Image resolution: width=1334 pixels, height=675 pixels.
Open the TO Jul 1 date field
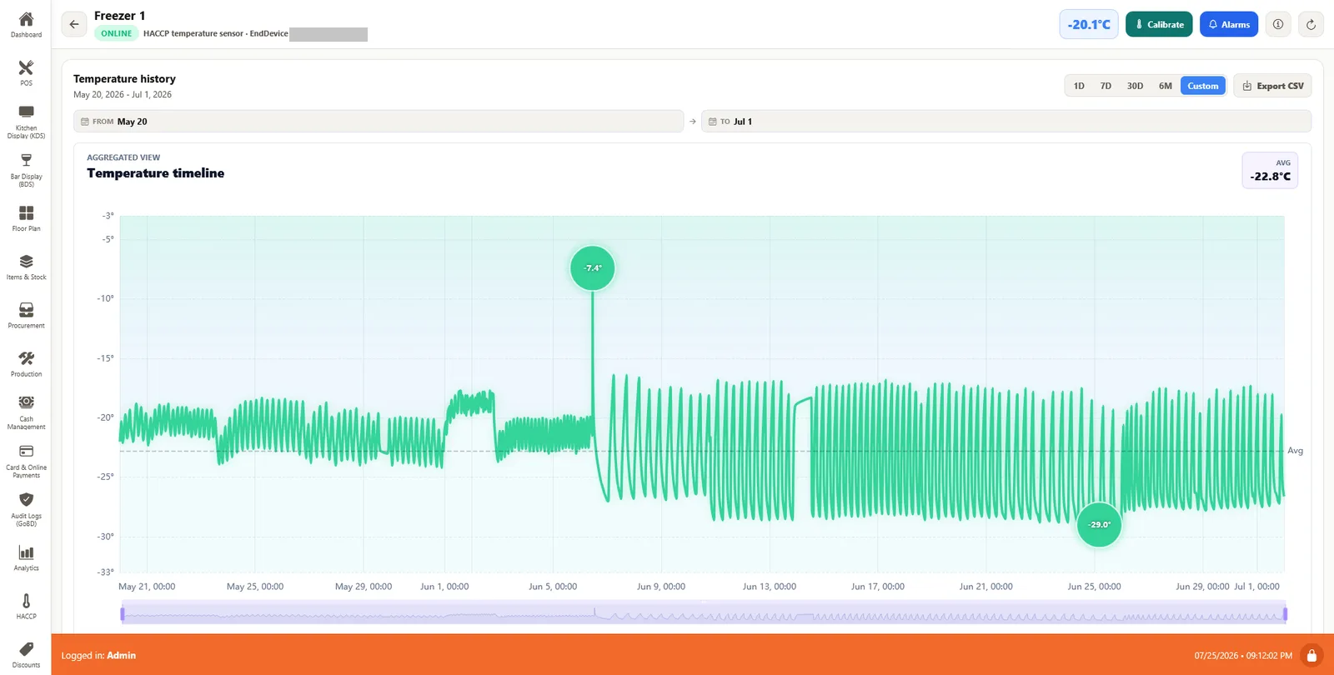1006,122
